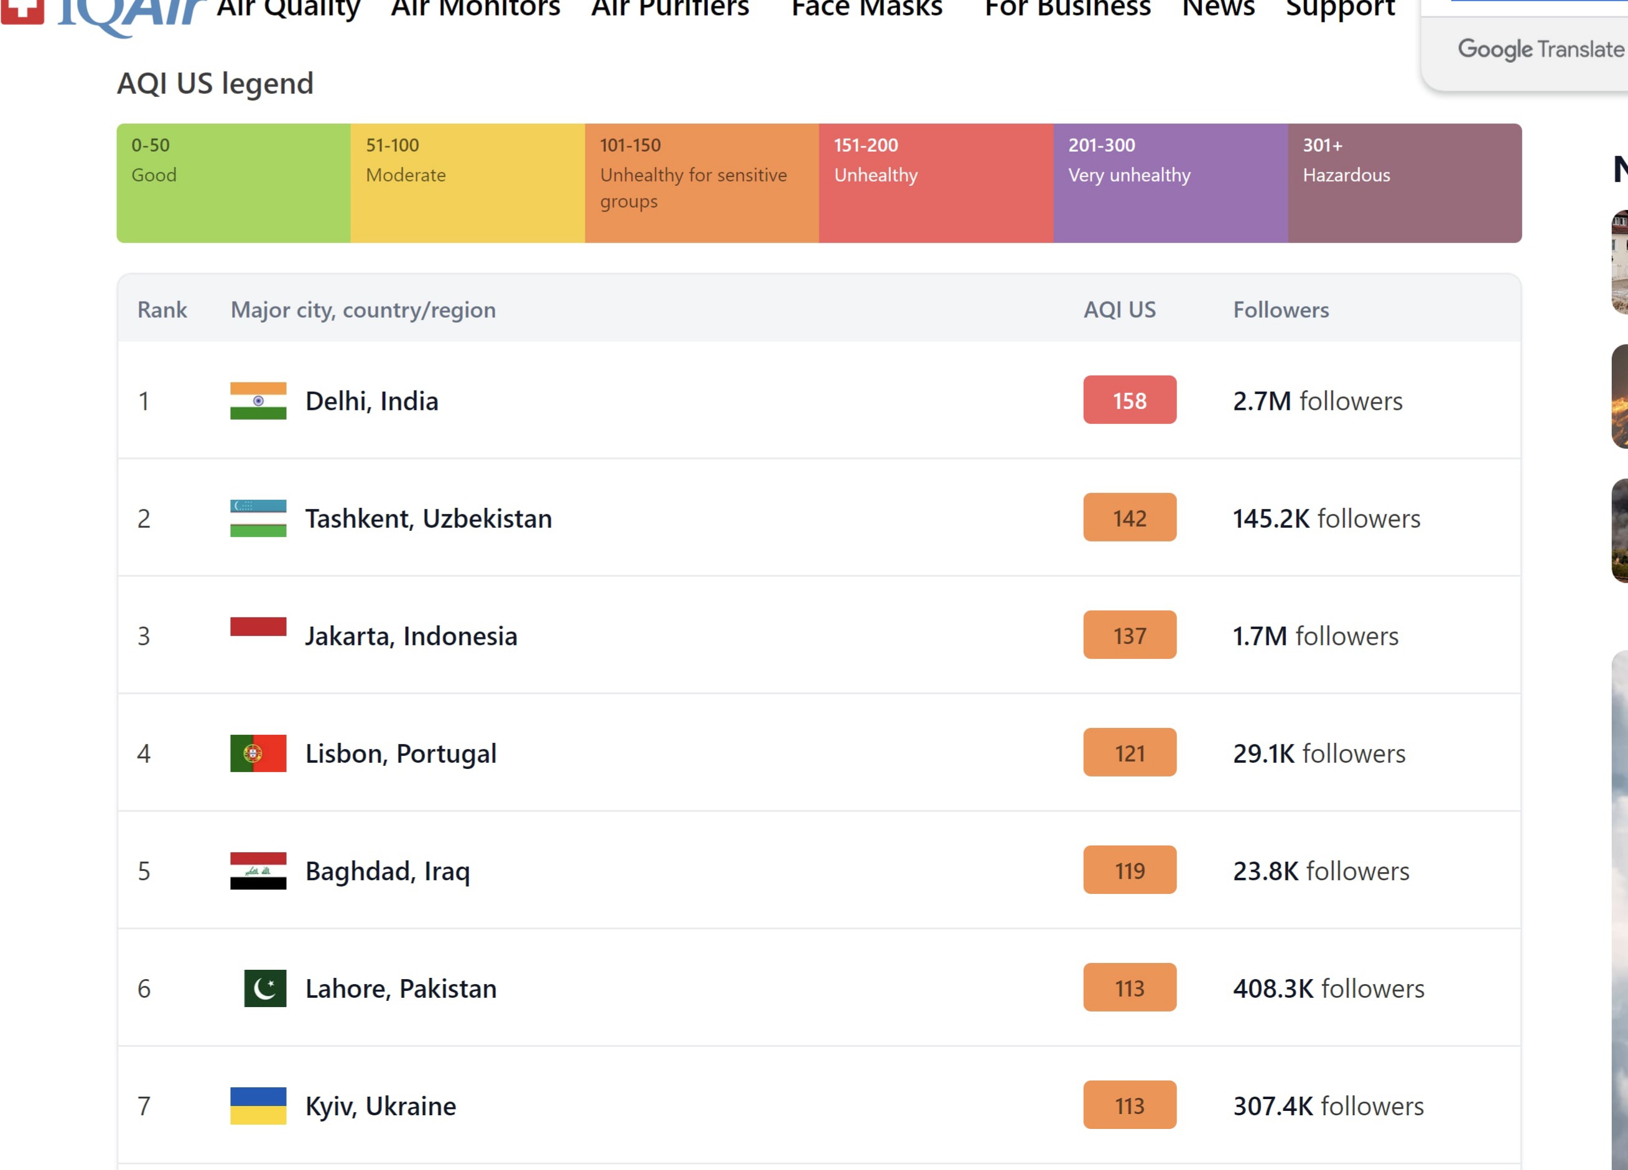Click the red Unhealthy legend swatch
The height and width of the screenshot is (1170, 1628).
[x=936, y=183]
